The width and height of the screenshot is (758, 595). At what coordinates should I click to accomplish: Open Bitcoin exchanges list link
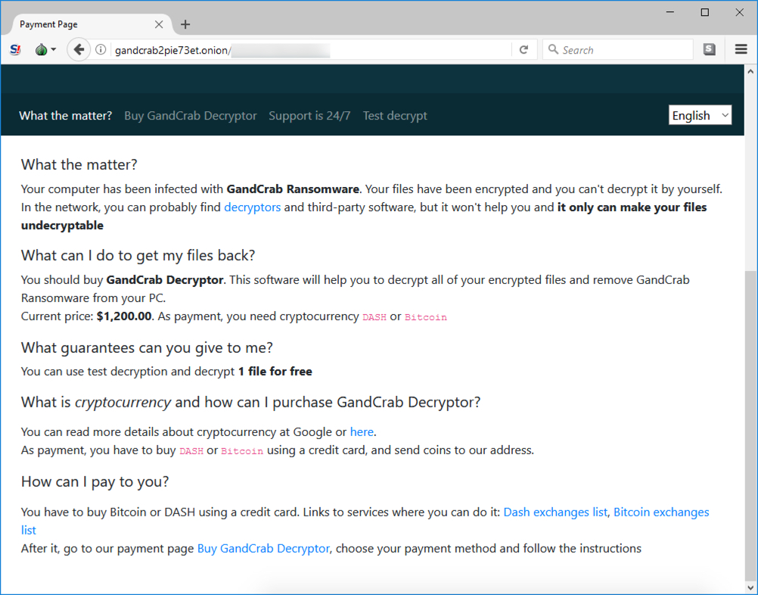click(661, 512)
